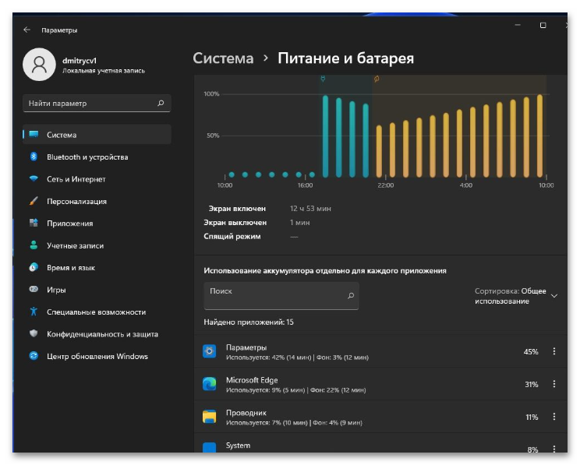Click the back arrow next to Параметры
Viewport: 580px width, 465px height.
(x=27, y=30)
